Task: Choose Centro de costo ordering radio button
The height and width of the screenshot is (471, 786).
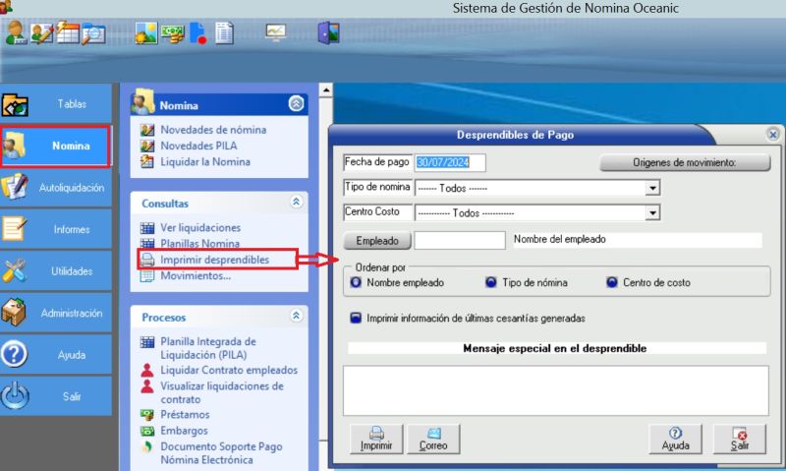Action: (612, 283)
